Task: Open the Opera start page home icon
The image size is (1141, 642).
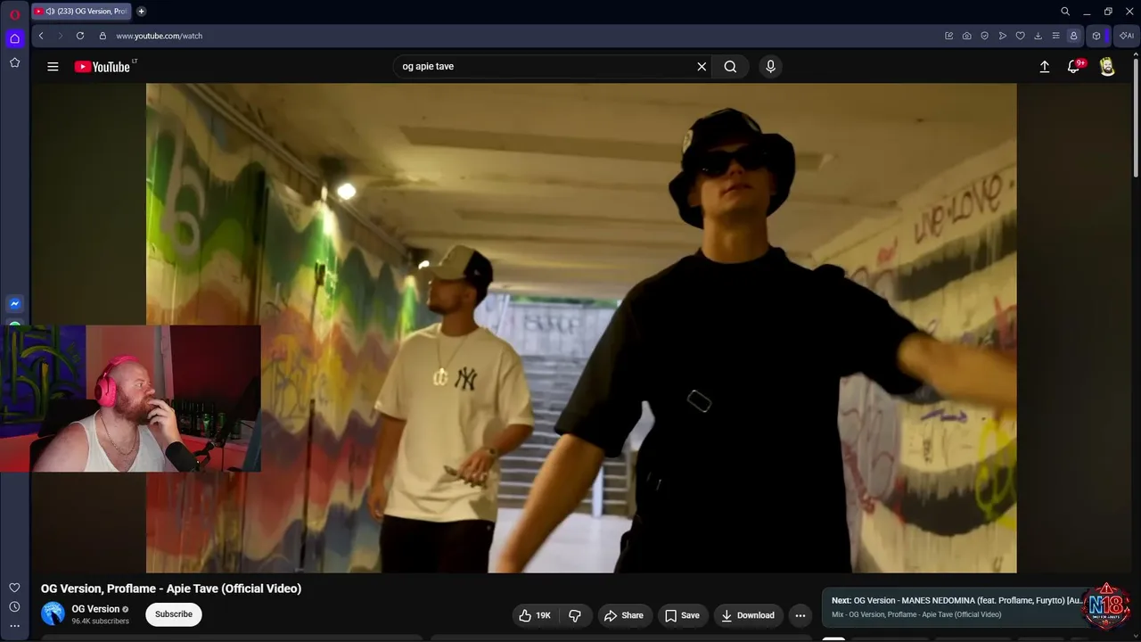Action: [x=14, y=38]
